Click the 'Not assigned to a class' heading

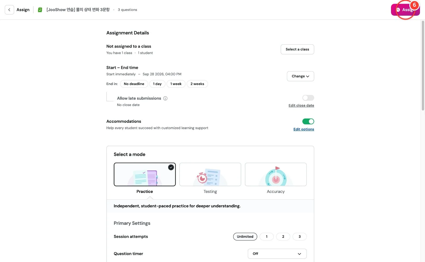point(129,47)
